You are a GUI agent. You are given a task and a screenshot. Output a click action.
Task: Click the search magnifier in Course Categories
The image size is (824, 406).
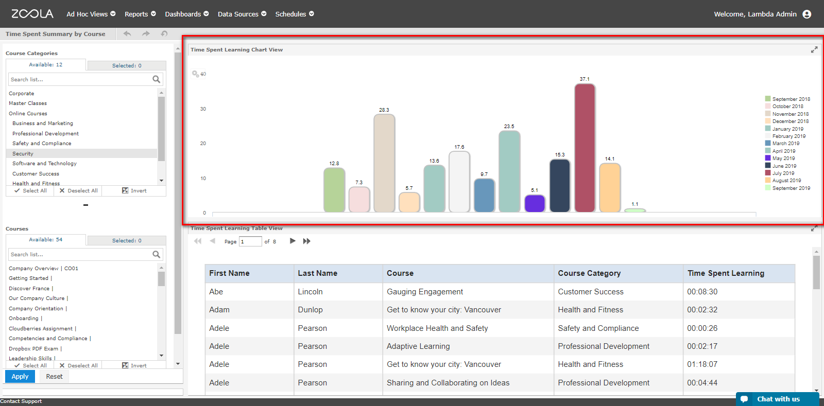pos(157,79)
